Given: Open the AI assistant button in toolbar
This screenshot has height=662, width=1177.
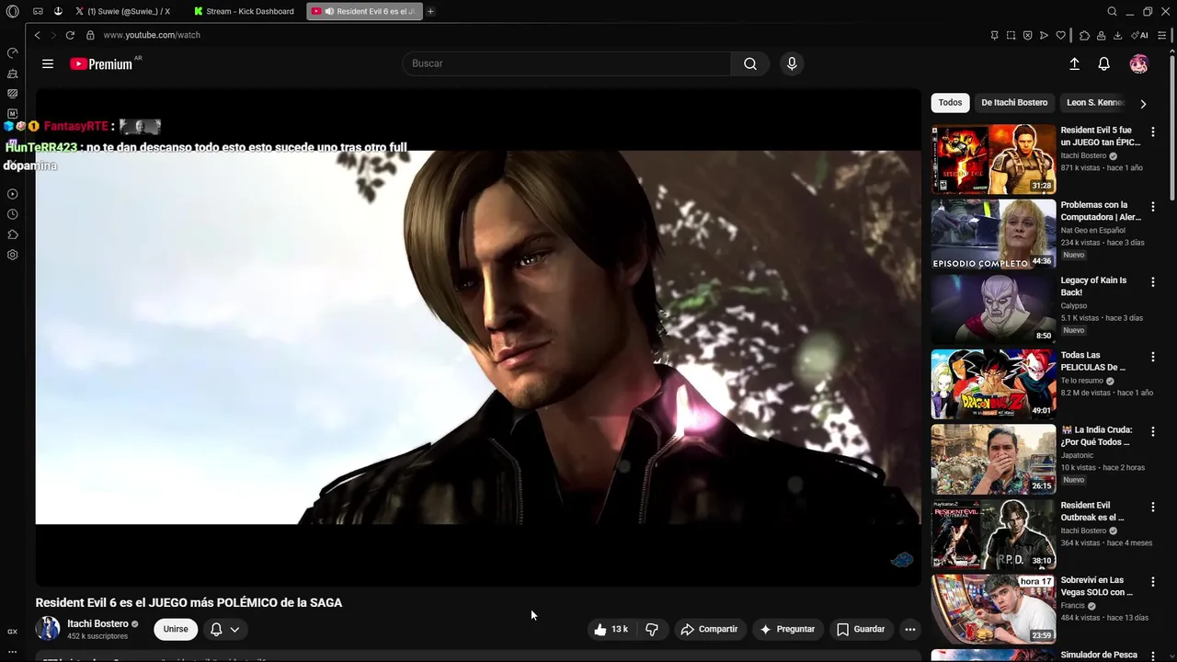Looking at the screenshot, I should pos(1139,35).
